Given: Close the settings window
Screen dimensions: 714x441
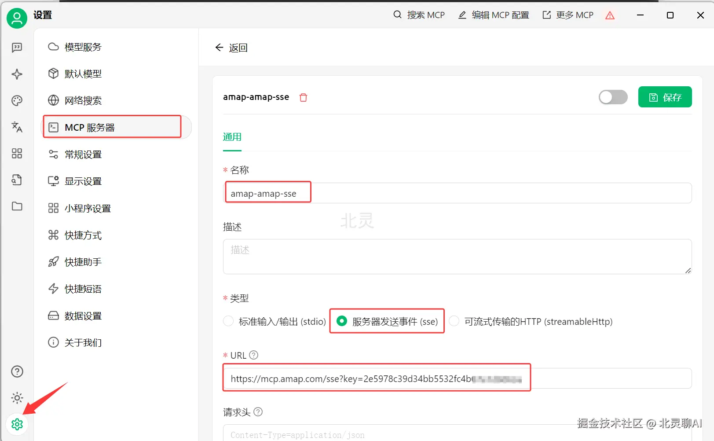Looking at the screenshot, I should (700, 15).
